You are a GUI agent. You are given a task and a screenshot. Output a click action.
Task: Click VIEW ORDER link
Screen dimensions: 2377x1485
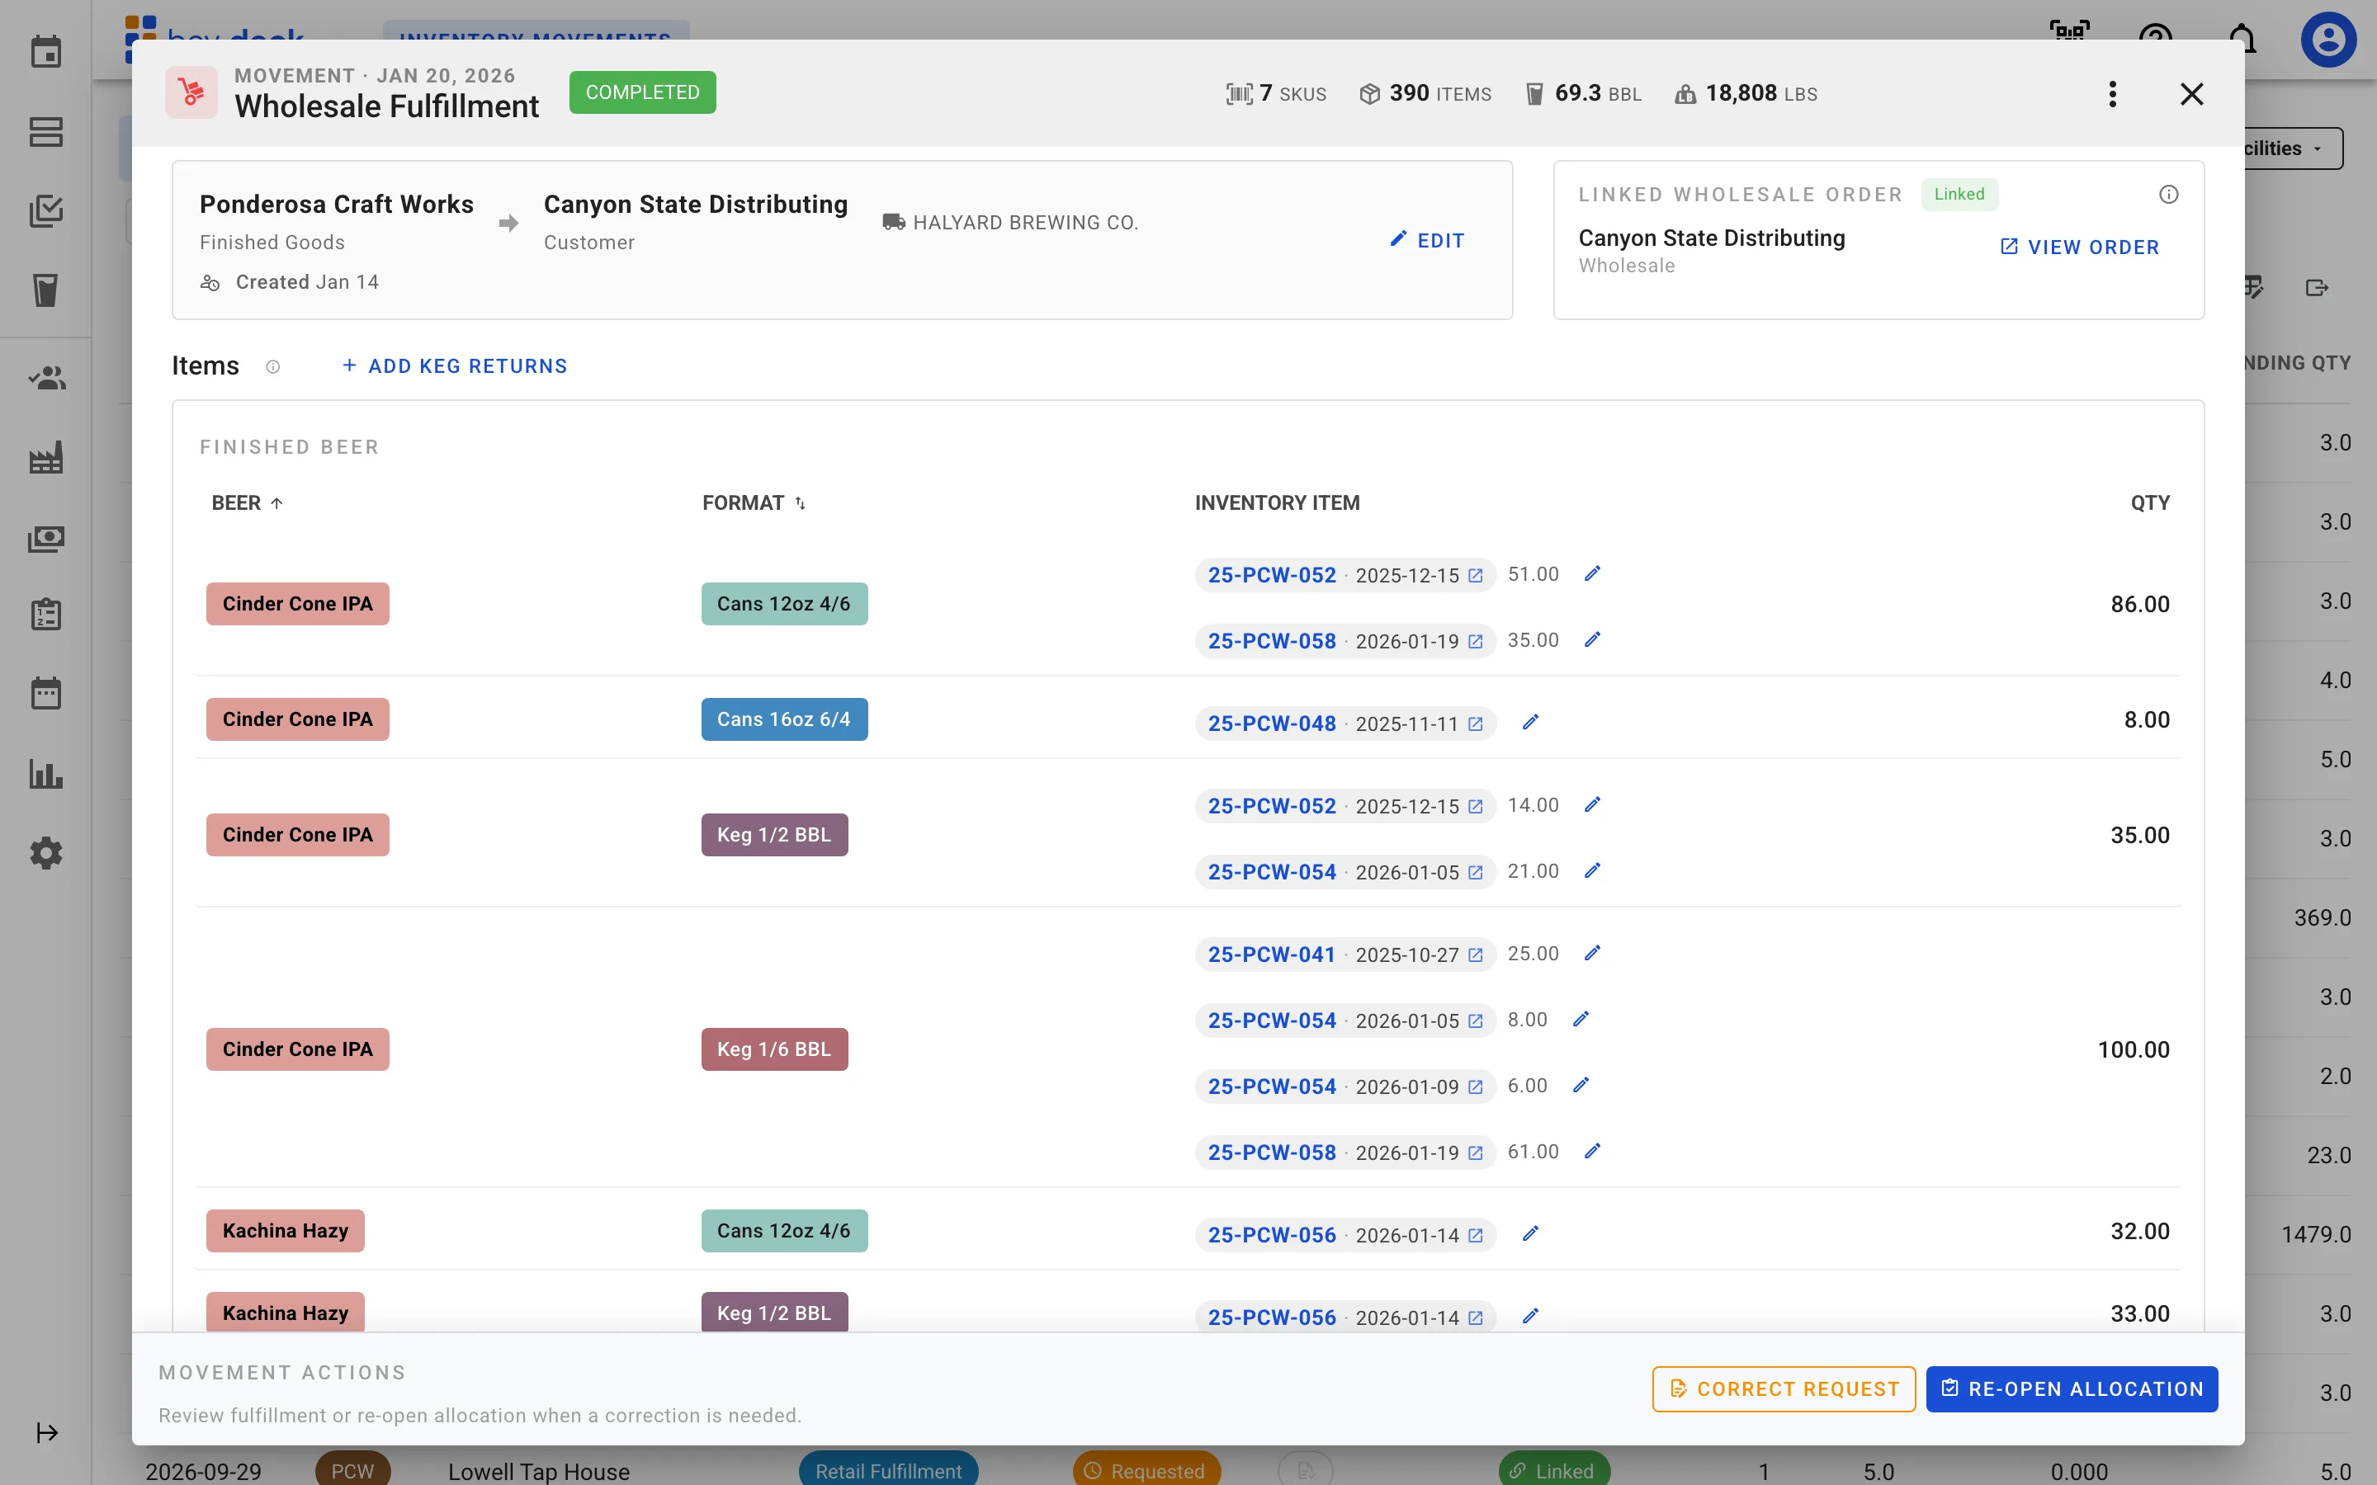tap(2079, 247)
